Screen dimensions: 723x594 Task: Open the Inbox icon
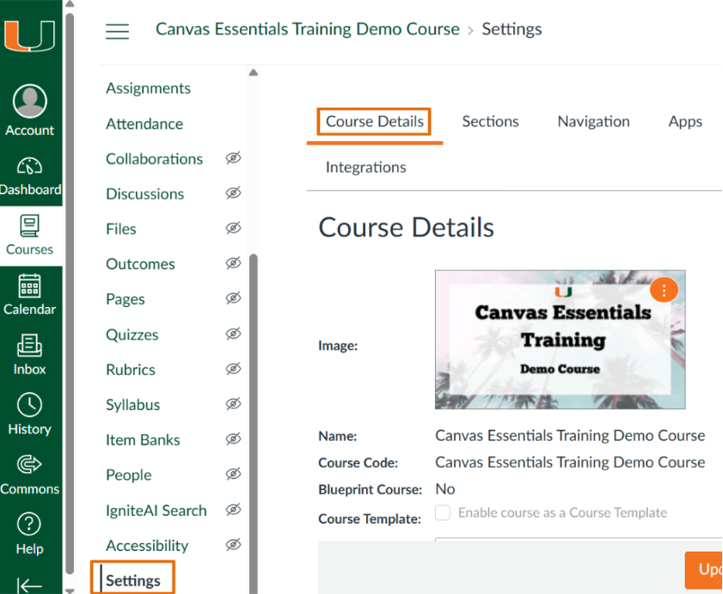point(29,346)
